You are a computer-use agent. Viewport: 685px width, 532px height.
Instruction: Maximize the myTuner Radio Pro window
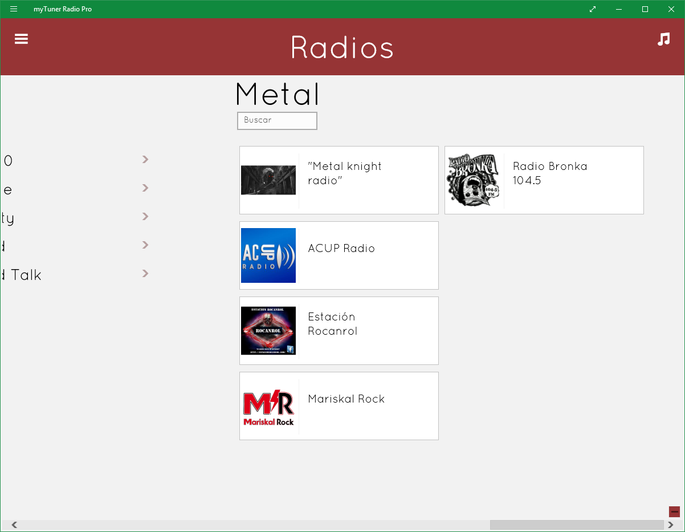(x=645, y=9)
